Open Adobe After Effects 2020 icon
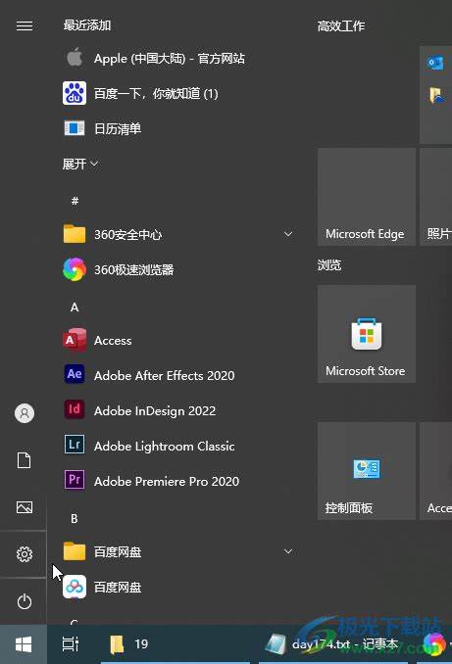The image size is (452, 664). click(x=75, y=374)
